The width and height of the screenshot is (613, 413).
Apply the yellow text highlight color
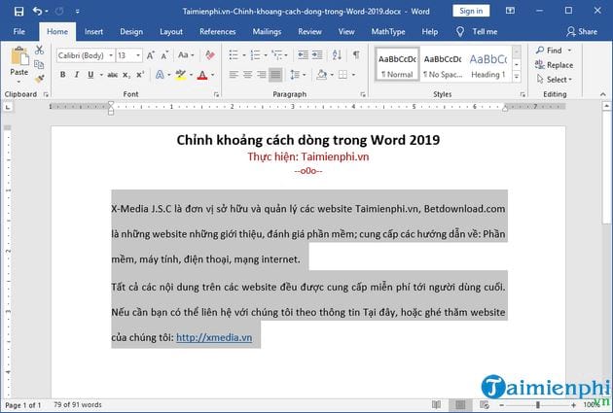180,75
